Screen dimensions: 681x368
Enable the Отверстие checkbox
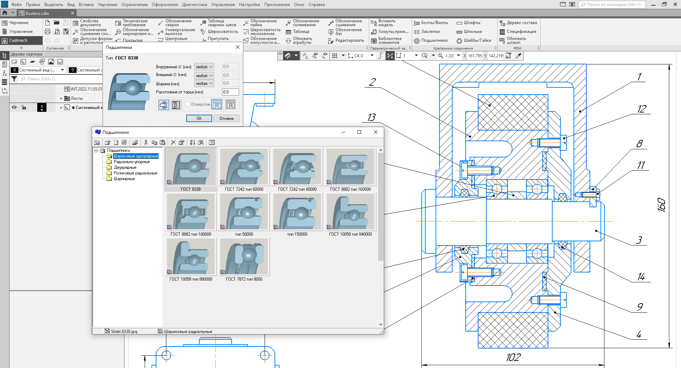(x=188, y=104)
